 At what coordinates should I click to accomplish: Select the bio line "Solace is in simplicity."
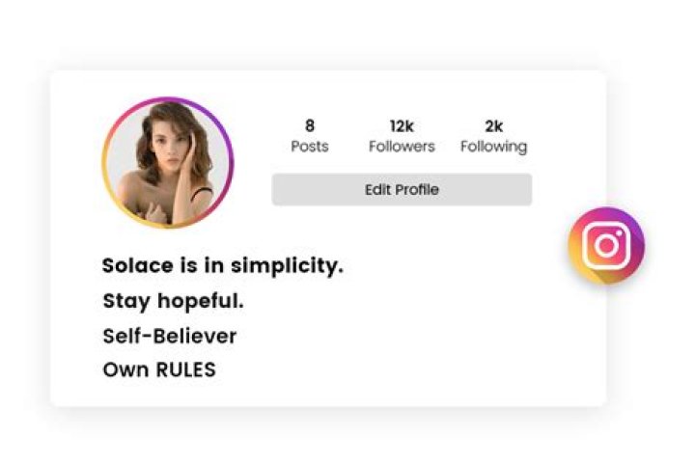(223, 266)
